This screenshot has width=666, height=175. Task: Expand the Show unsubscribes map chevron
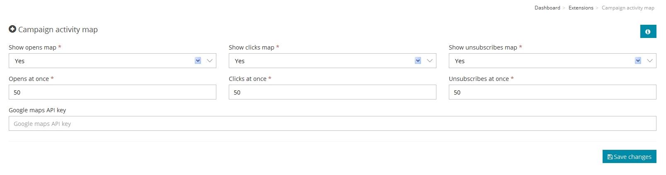650,61
